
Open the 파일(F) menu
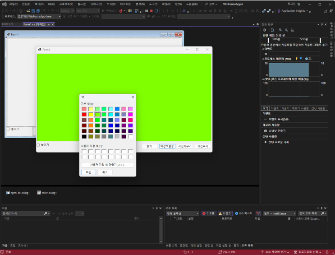(14, 4)
